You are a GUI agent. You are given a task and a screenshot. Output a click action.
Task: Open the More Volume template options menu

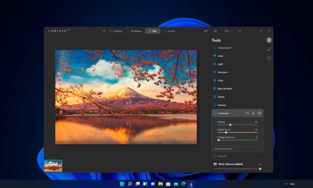point(260,164)
